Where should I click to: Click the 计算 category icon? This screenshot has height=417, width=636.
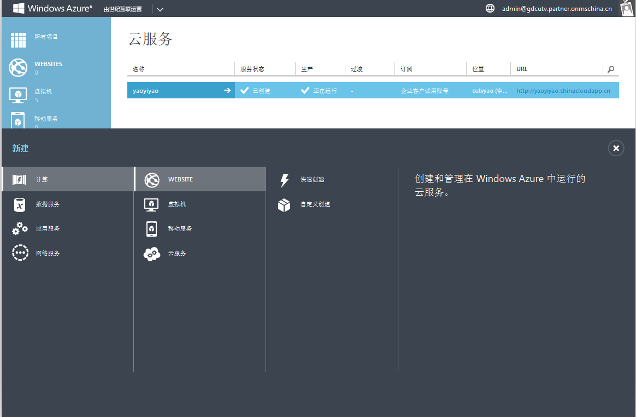click(20, 179)
